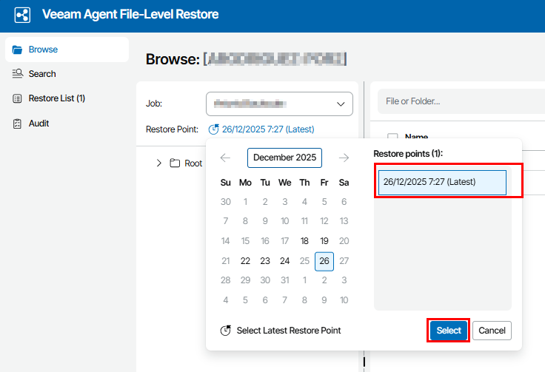The image size is (545, 372).
Task: Click the Search icon in sidebar
Action: point(17,74)
